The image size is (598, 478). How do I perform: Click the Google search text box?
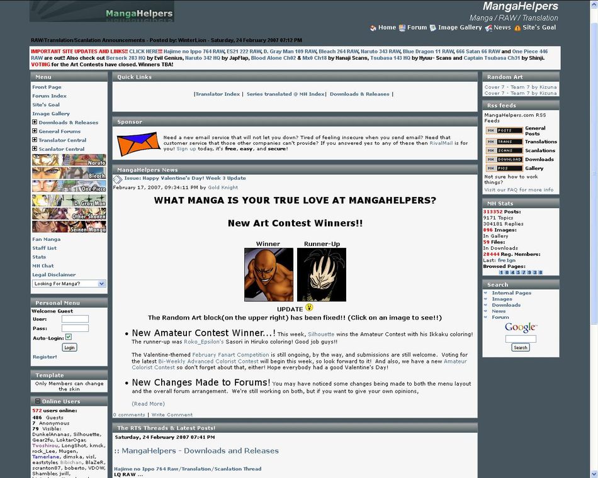click(x=521, y=339)
